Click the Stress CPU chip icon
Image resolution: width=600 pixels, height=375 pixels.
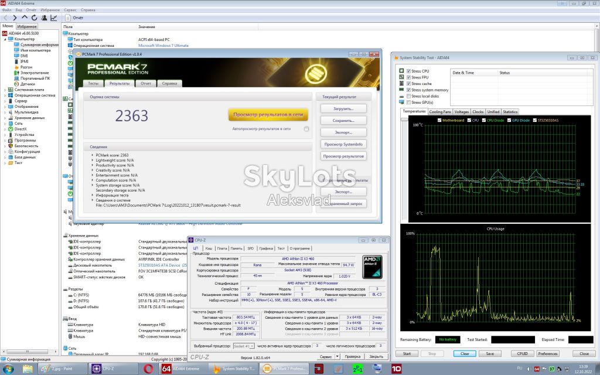(401, 71)
